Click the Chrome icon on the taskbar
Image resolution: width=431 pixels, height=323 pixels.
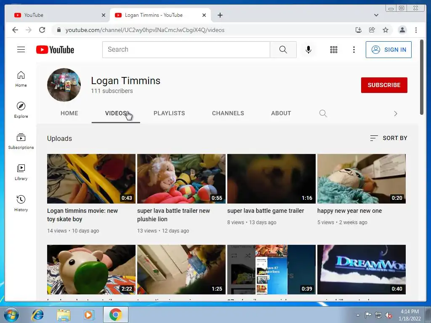(x=115, y=315)
